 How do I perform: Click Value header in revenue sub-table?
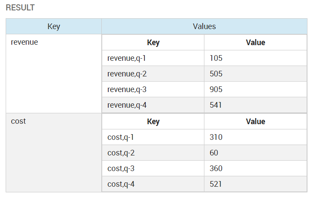[255, 43]
